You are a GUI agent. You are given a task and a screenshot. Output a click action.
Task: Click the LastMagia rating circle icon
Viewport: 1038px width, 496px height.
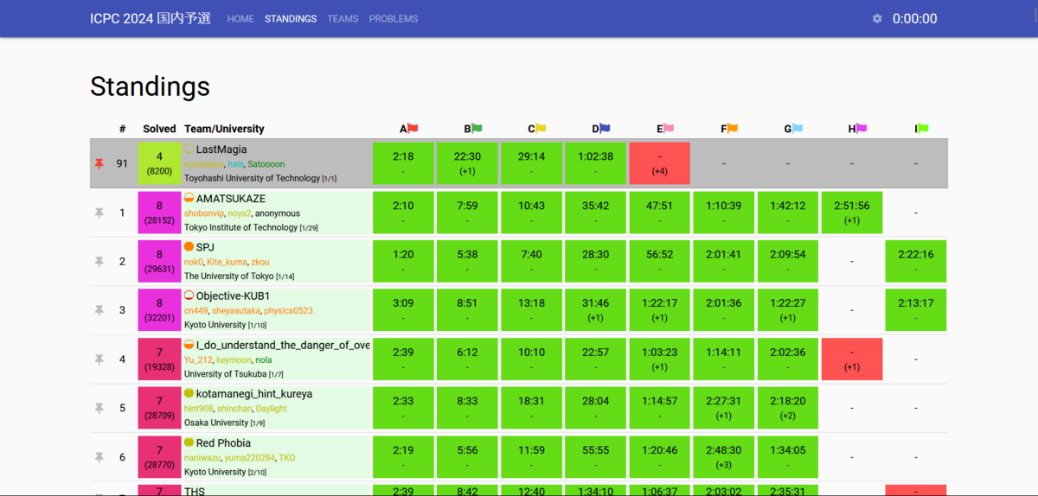[189, 149]
